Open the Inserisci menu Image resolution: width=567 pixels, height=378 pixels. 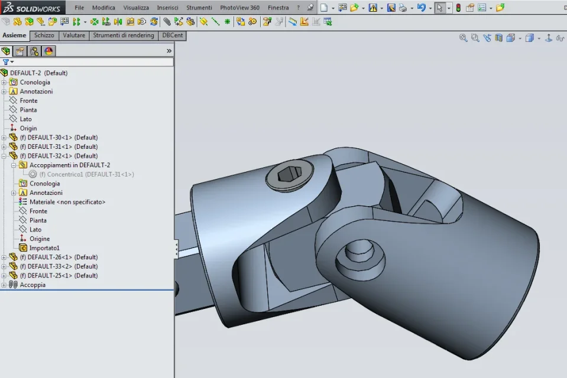[167, 8]
